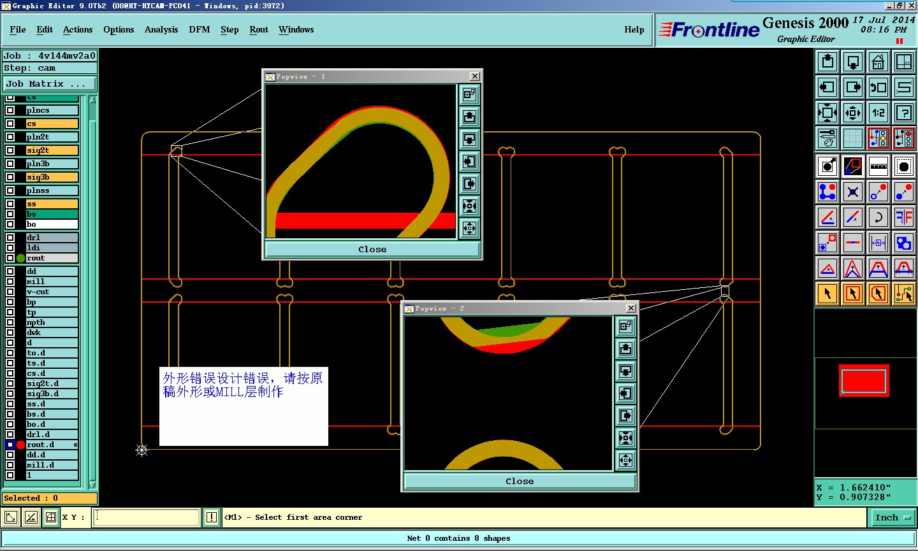Open the tools and palette settings icon
This screenshot has width=918, height=551.
click(827, 138)
